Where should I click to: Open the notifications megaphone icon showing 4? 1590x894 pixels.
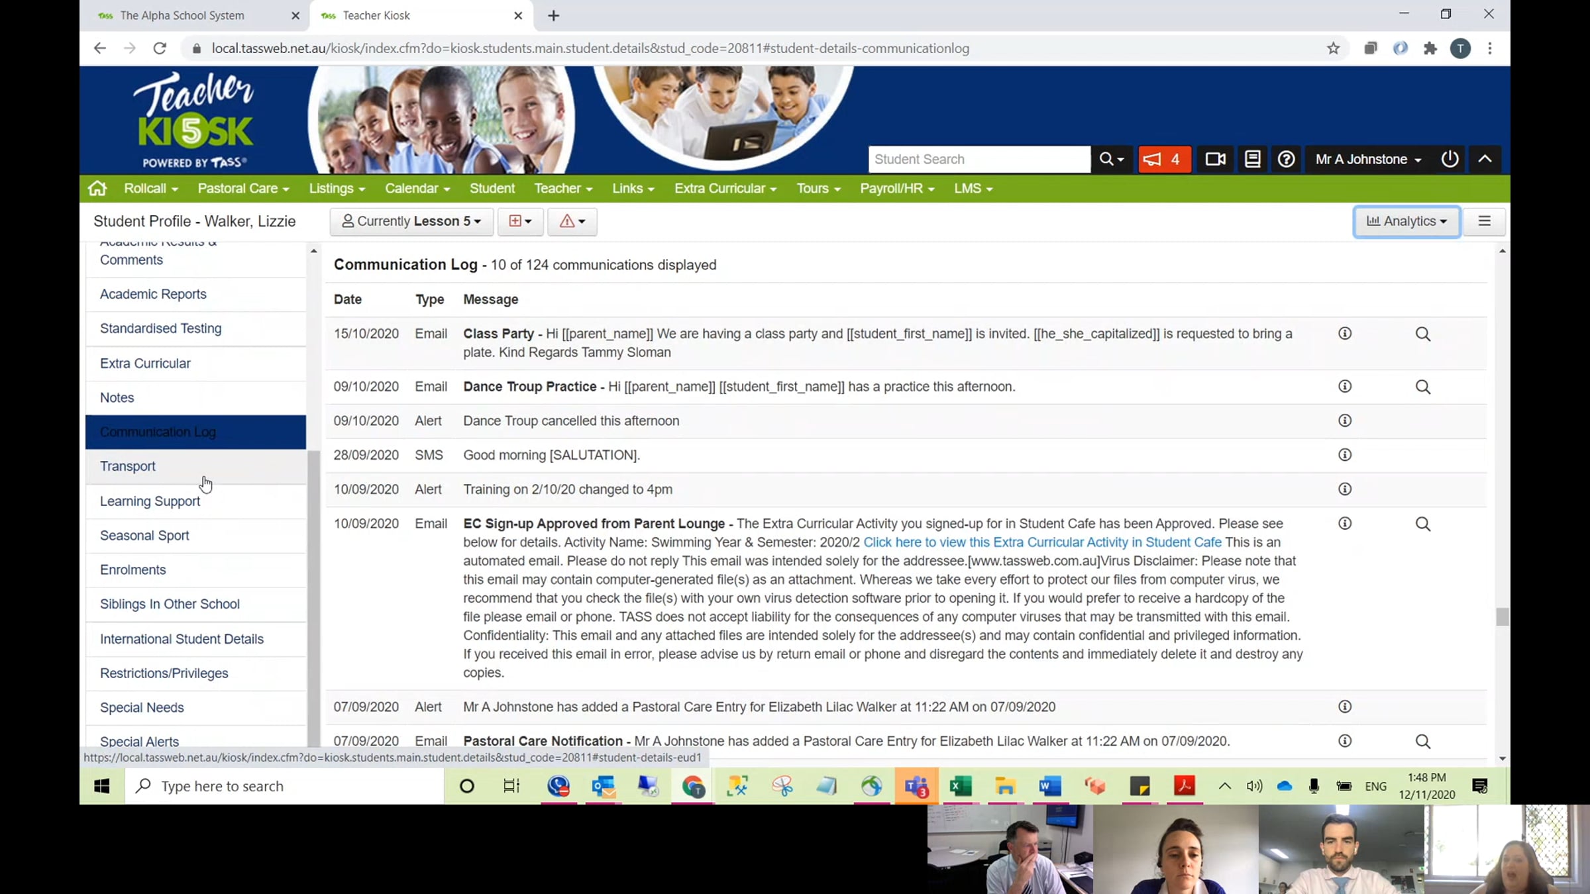(1164, 160)
